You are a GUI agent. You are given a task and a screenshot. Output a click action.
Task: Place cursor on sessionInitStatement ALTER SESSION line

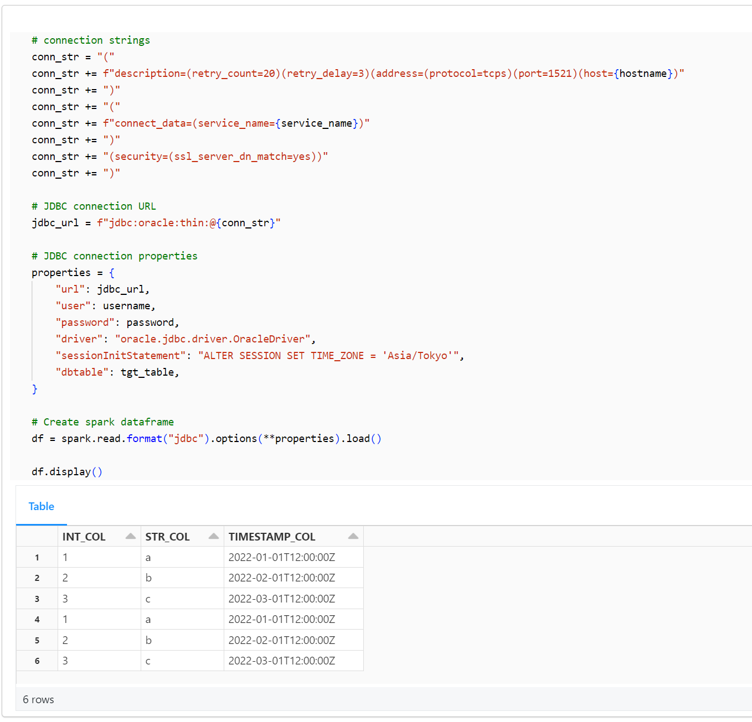(x=260, y=356)
